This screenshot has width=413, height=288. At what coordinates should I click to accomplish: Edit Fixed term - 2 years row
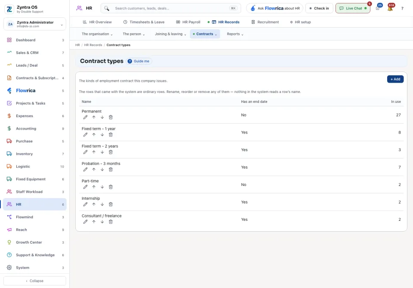tap(85, 152)
